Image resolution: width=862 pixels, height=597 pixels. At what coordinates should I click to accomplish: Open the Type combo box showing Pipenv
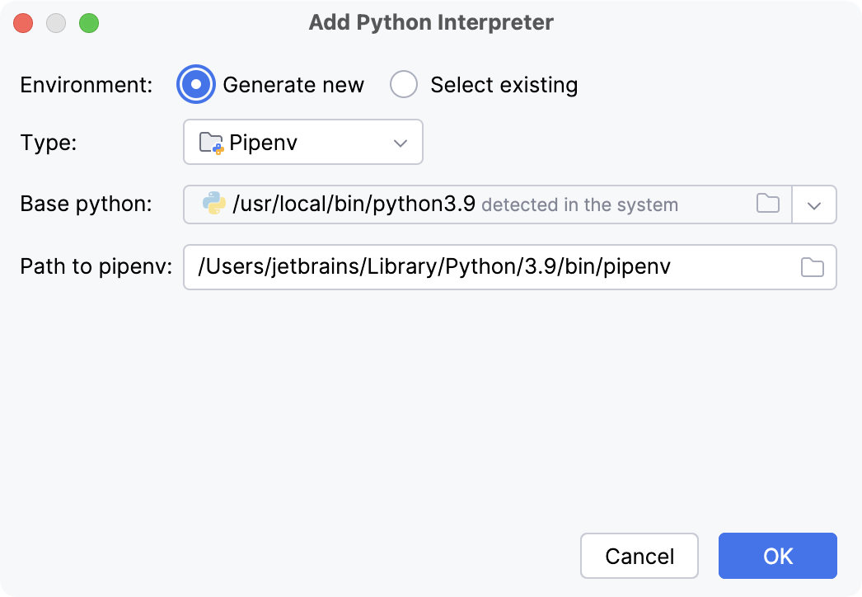pos(302,143)
